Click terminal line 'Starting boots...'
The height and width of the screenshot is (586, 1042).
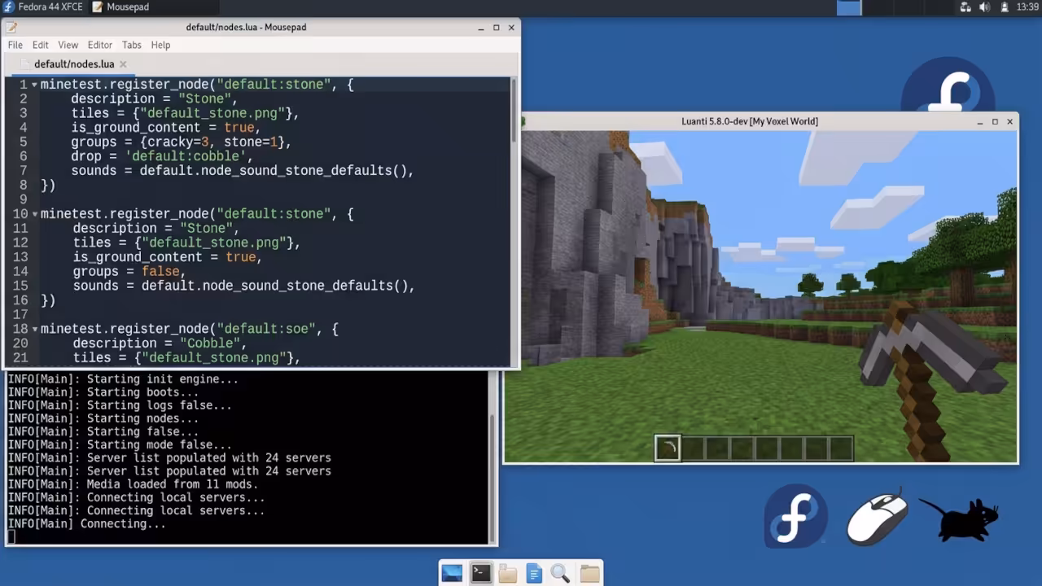[103, 392]
